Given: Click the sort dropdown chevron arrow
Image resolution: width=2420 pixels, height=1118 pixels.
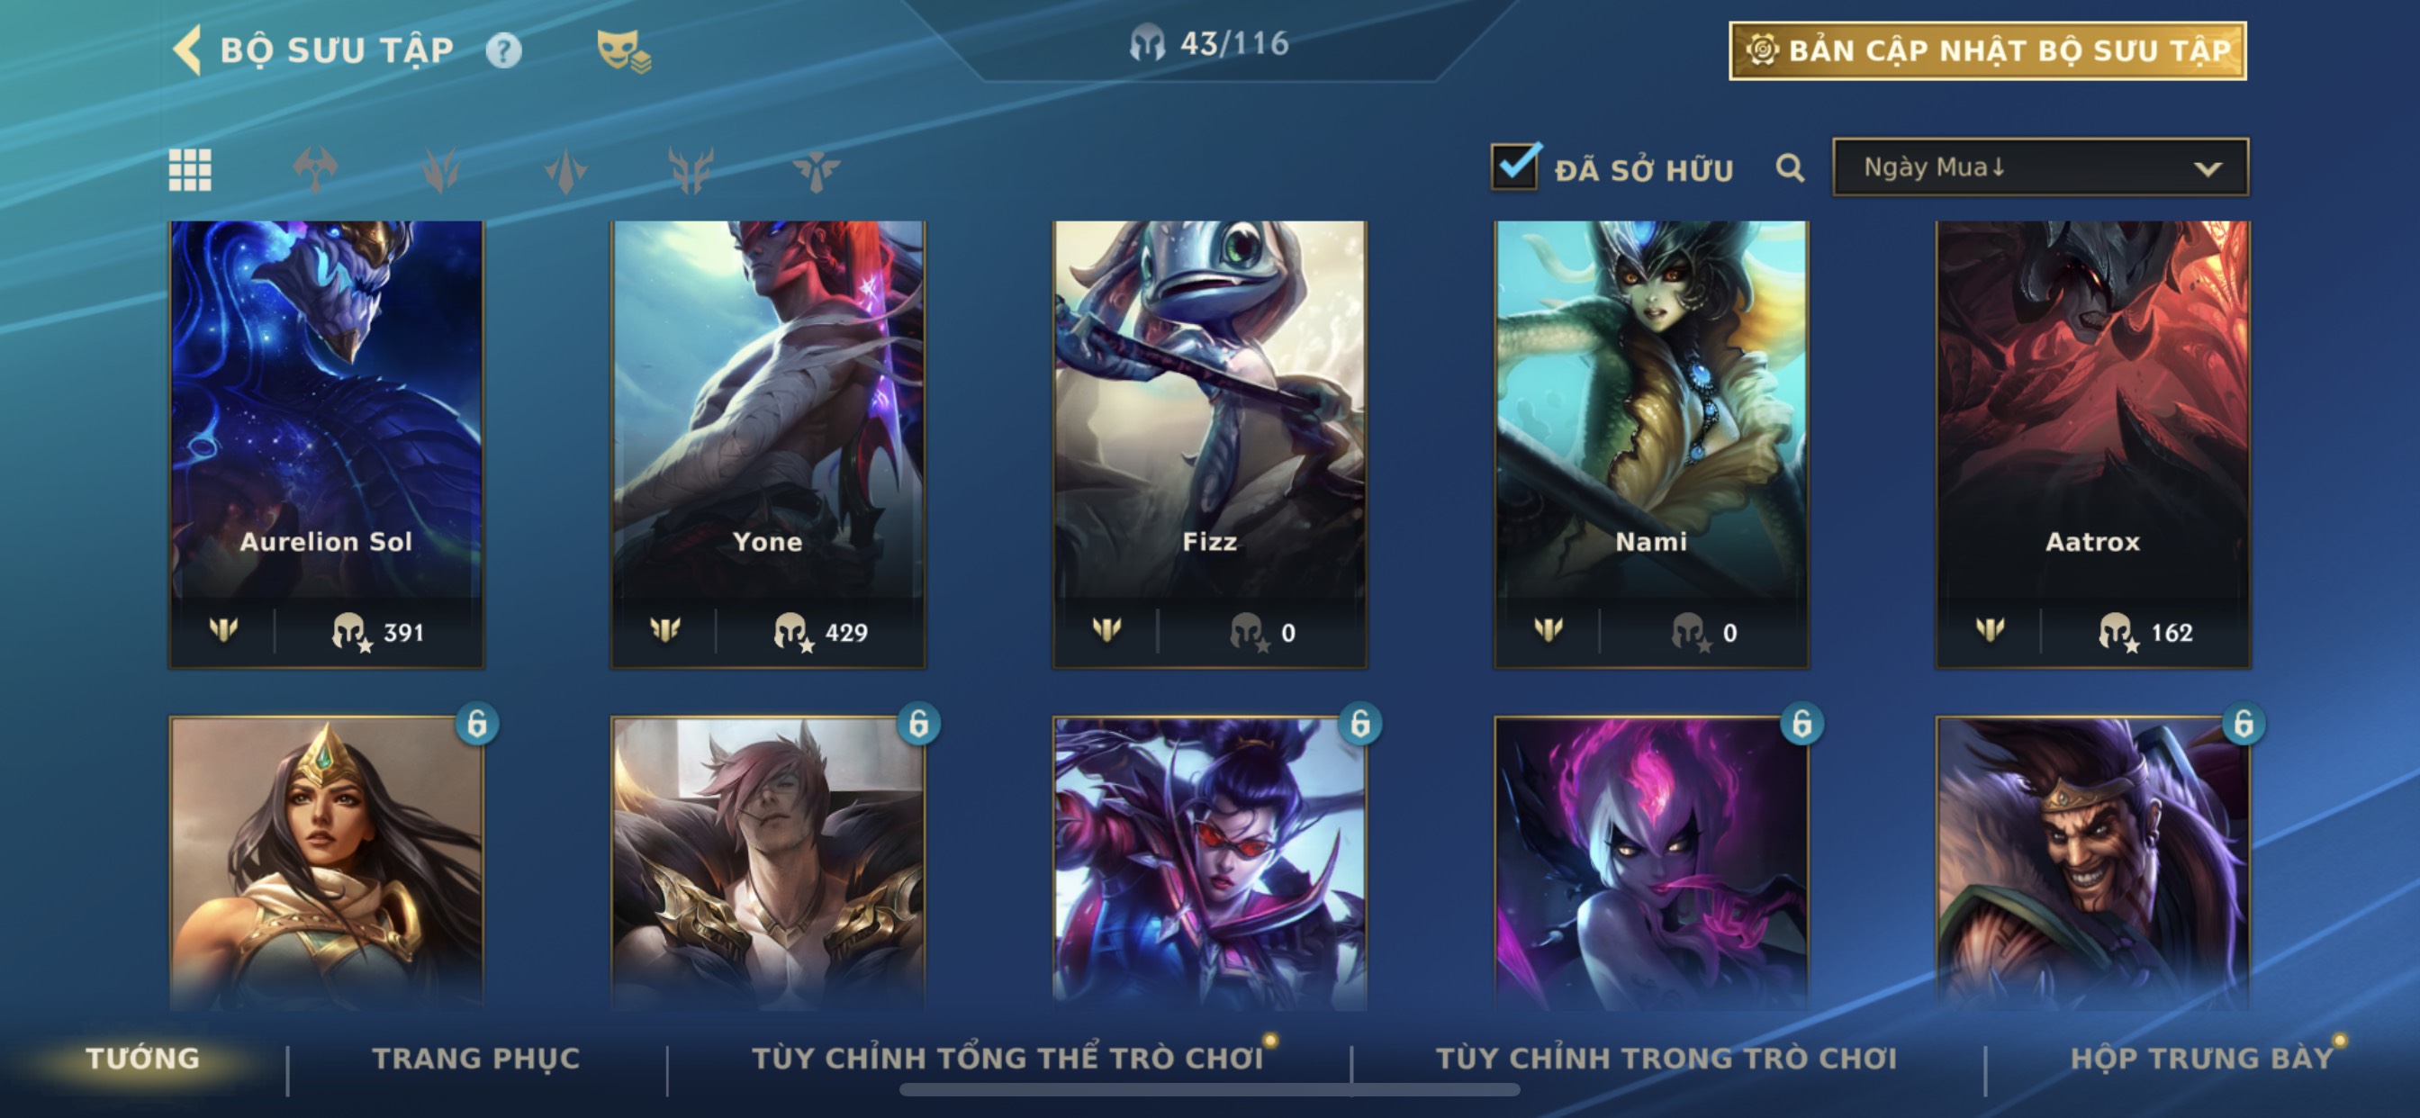Looking at the screenshot, I should point(2208,169).
